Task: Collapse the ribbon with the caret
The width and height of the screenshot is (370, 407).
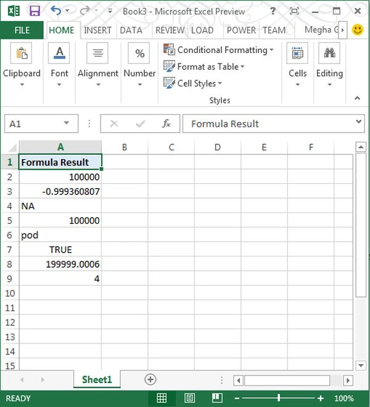Action: [x=357, y=98]
